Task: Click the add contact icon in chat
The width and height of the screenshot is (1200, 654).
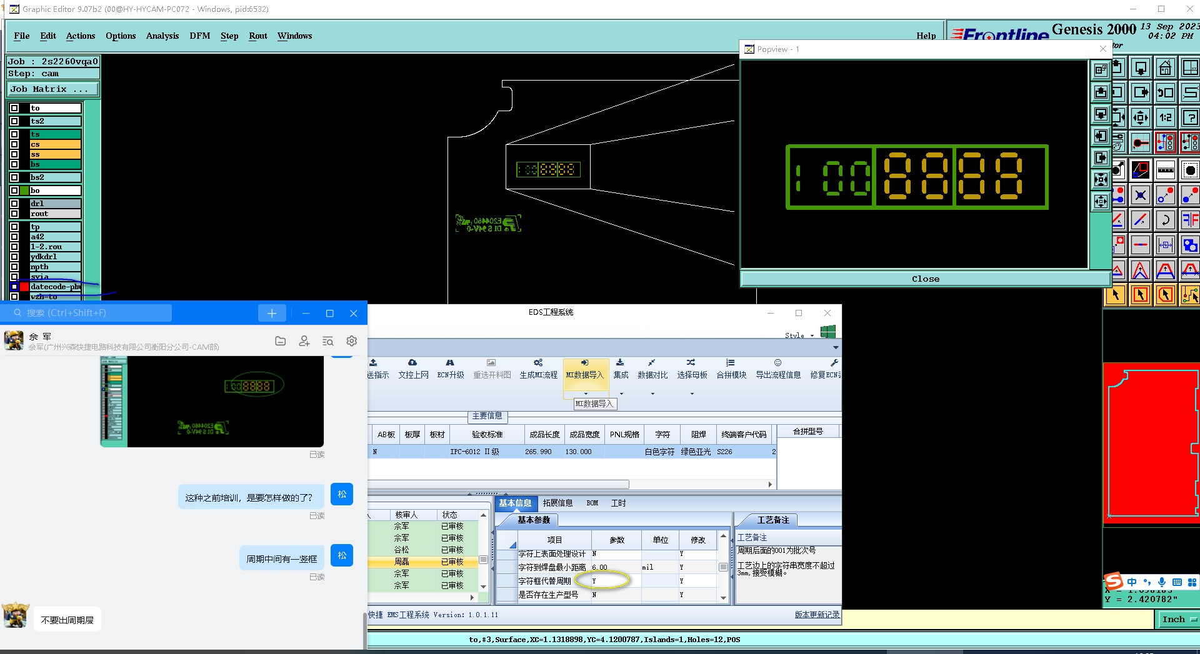Action: pyautogui.click(x=304, y=341)
